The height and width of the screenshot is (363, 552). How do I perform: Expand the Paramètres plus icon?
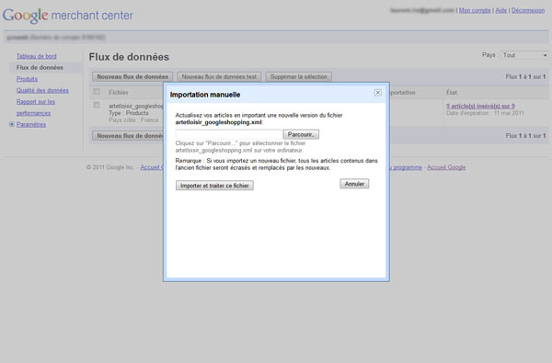tap(12, 124)
